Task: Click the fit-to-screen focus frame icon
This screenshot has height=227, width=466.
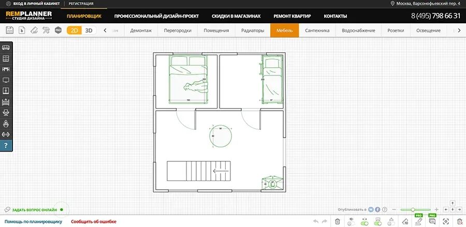Action: click(445, 221)
